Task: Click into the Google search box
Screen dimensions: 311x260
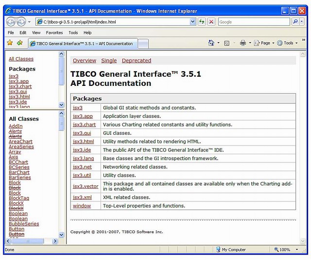Action: tap(254, 22)
